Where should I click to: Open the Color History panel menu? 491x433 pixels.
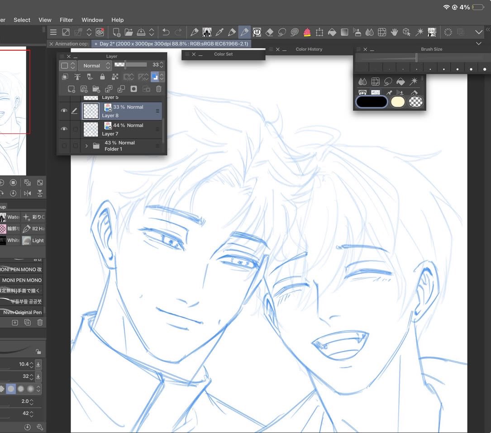pyautogui.click(x=271, y=49)
